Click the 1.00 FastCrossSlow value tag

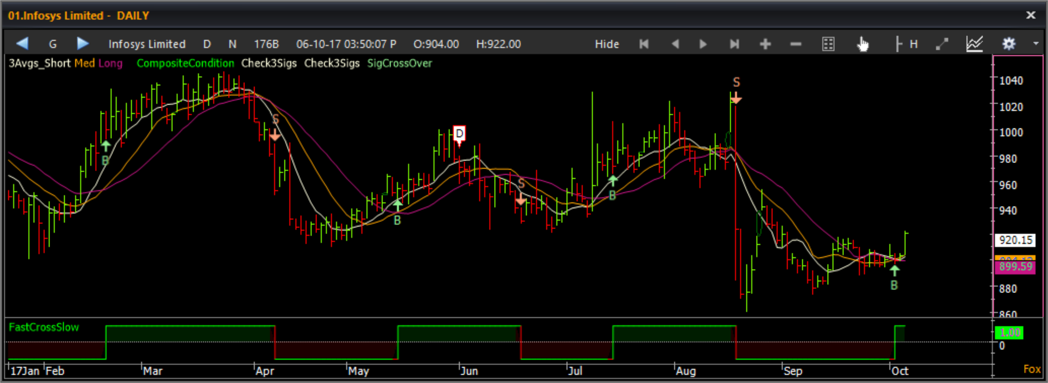pos(1009,333)
